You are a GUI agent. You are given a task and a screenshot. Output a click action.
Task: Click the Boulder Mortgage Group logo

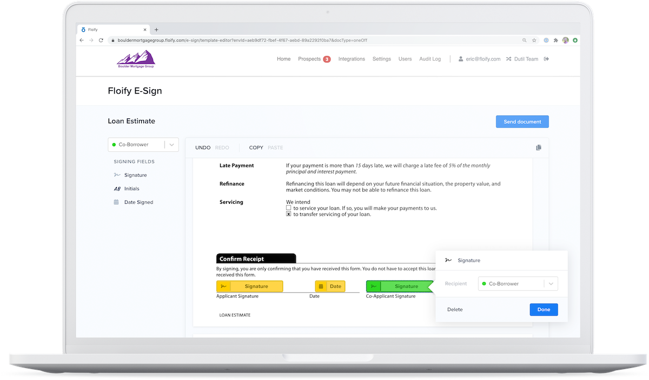[135, 59]
